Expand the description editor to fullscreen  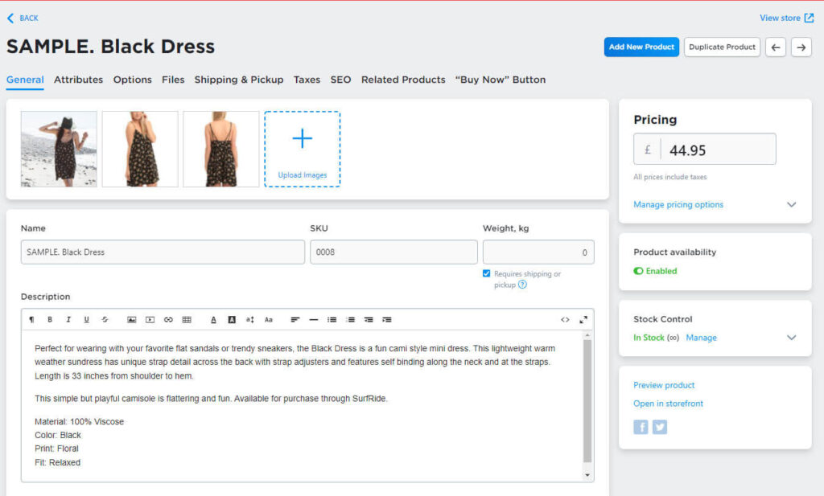point(583,320)
